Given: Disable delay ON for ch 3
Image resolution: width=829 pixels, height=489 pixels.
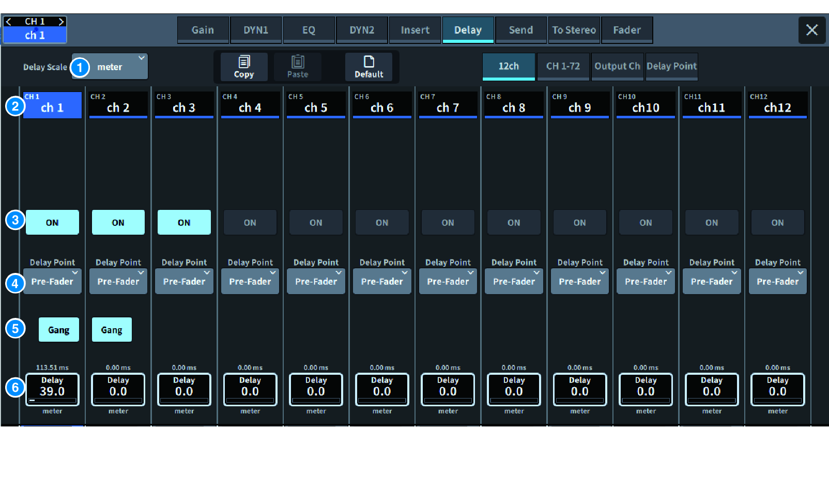Looking at the screenshot, I should click(x=184, y=223).
